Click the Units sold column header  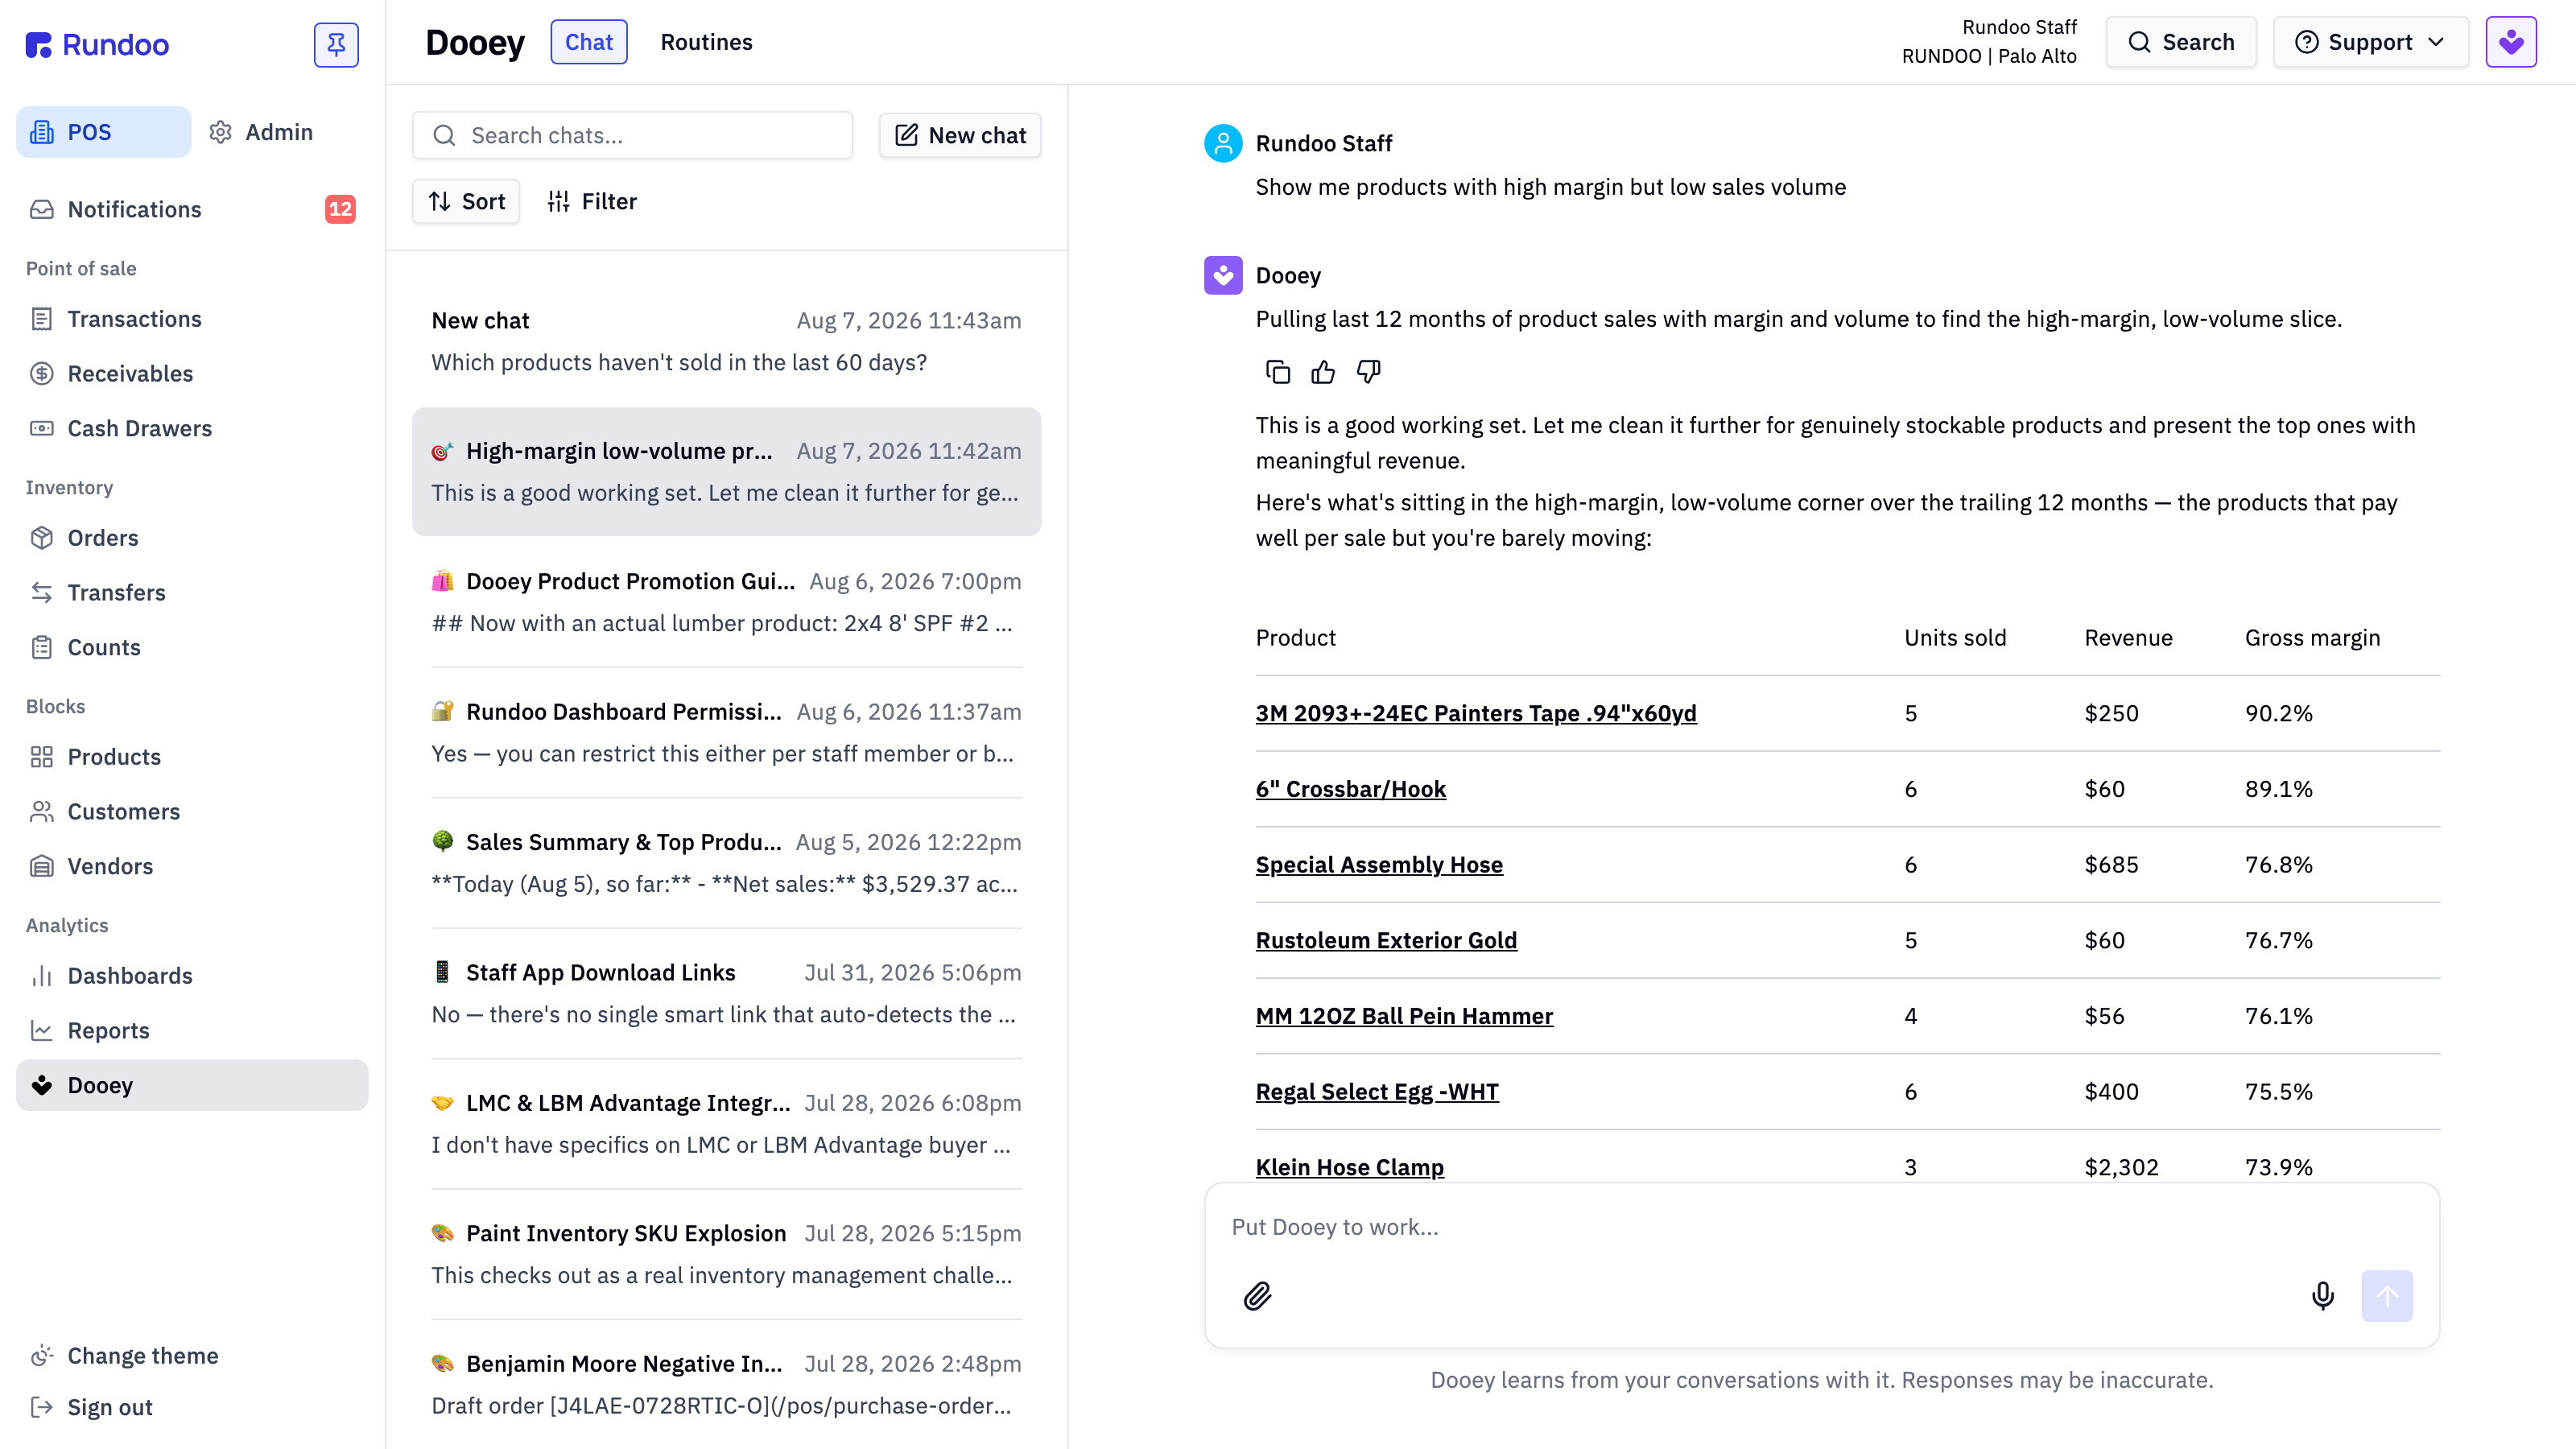coord(1955,638)
